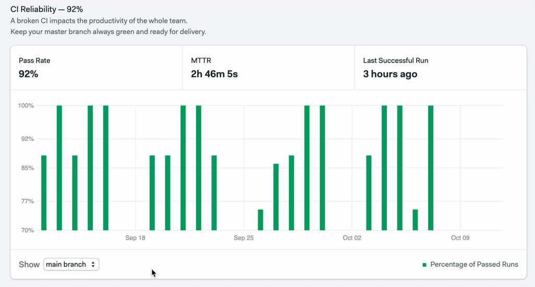Click the Oct 09 axis date label

click(460, 238)
